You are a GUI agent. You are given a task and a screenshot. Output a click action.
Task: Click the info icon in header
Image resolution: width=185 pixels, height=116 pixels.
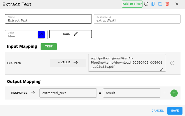point(146,4)
